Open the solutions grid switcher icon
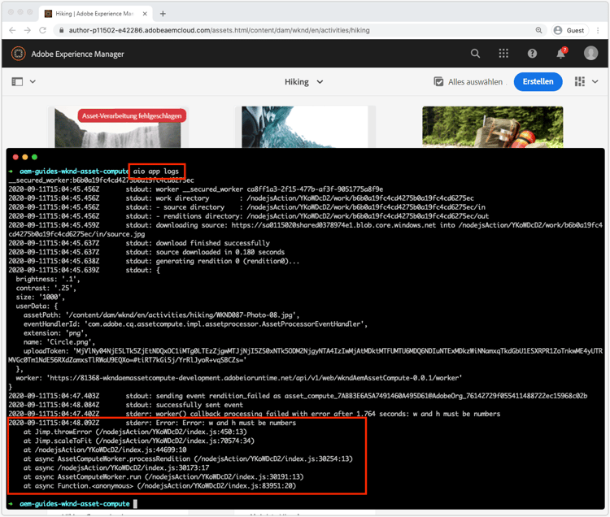 [503, 54]
